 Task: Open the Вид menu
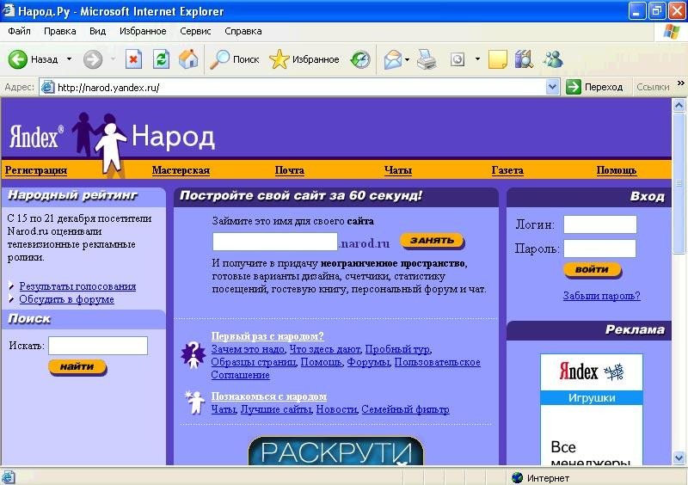coord(97,31)
